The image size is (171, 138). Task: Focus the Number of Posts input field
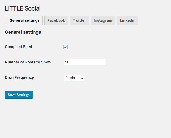[x=85, y=62]
